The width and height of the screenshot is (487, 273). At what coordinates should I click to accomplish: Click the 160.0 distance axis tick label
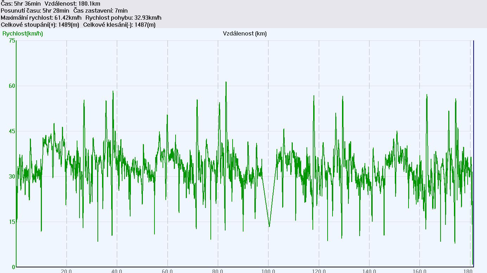pos(419,271)
